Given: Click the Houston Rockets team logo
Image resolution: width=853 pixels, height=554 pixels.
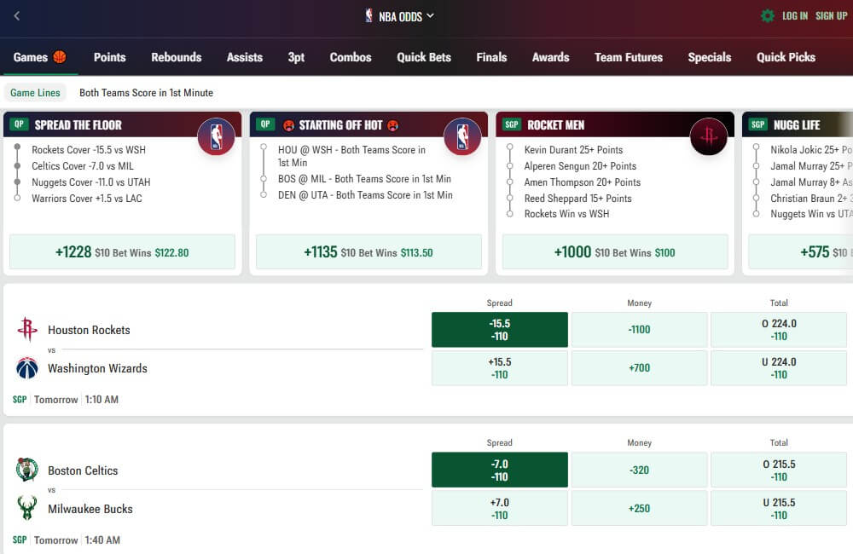Looking at the screenshot, I should coord(27,330).
